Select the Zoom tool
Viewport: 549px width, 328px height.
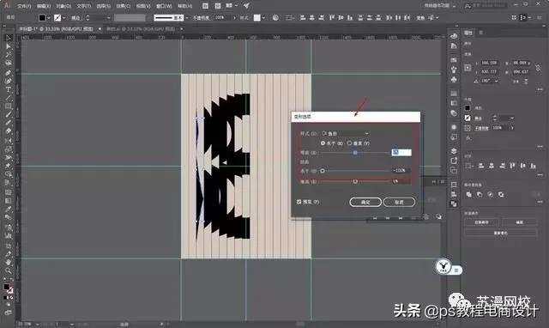[x=9, y=270]
